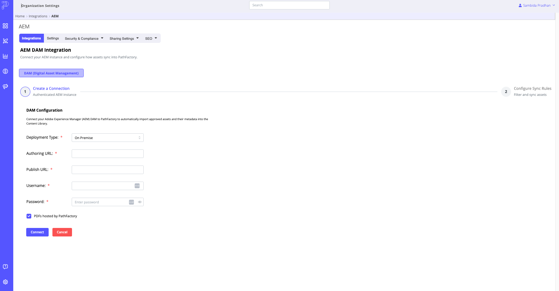Screen dimensions: 559x291
Task: Click the Organization Settings title
Action: pyautogui.click(x=40, y=6)
